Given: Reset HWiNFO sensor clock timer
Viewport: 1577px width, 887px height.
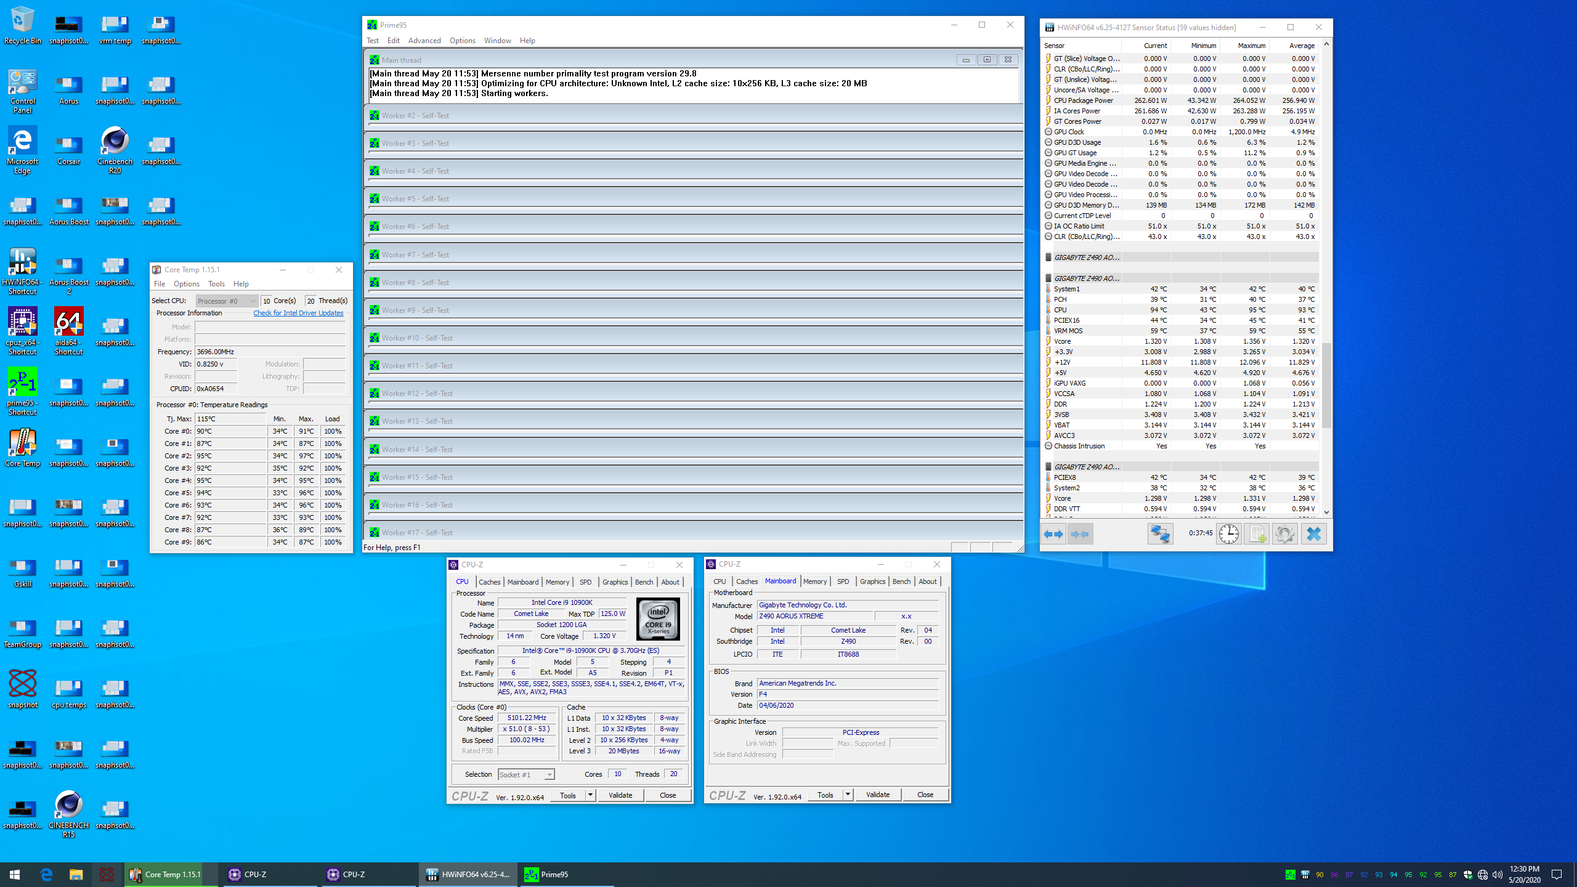Looking at the screenshot, I should coord(1228,534).
